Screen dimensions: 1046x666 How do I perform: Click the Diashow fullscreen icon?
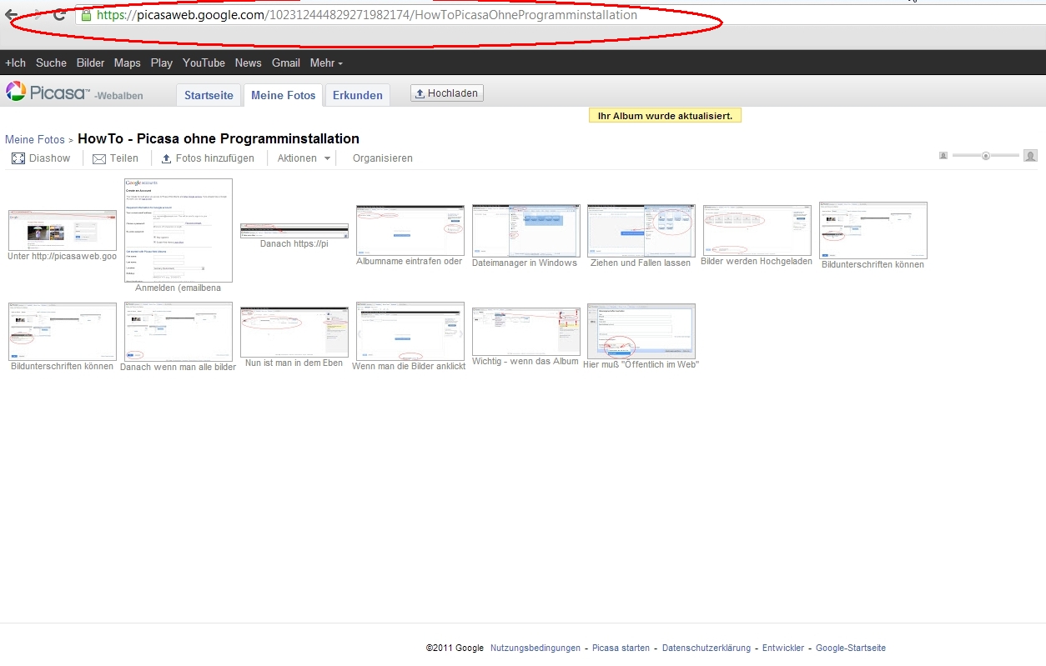[18, 158]
